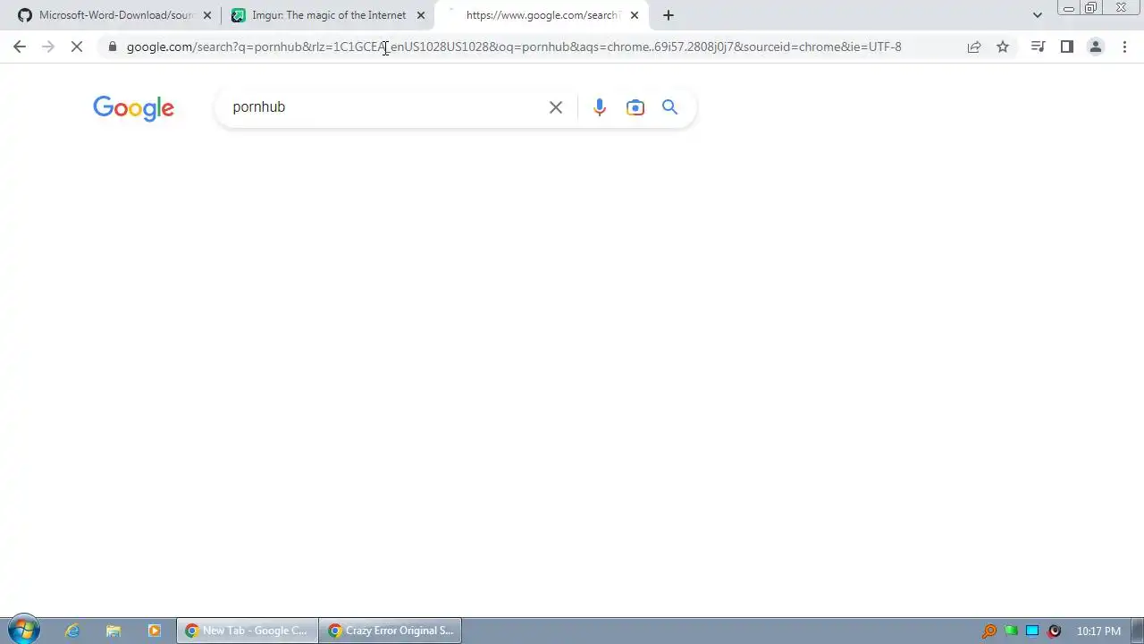The height and width of the screenshot is (644, 1144).
Task: Open Windows Media Player taskbar icon
Action: [154, 631]
